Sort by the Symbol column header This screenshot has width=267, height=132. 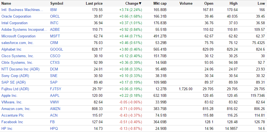[x=57, y=4]
